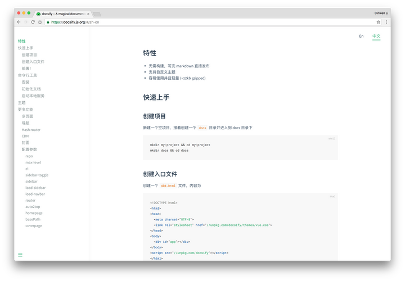
Task: Click the secure padlock icon
Action: 48,22
